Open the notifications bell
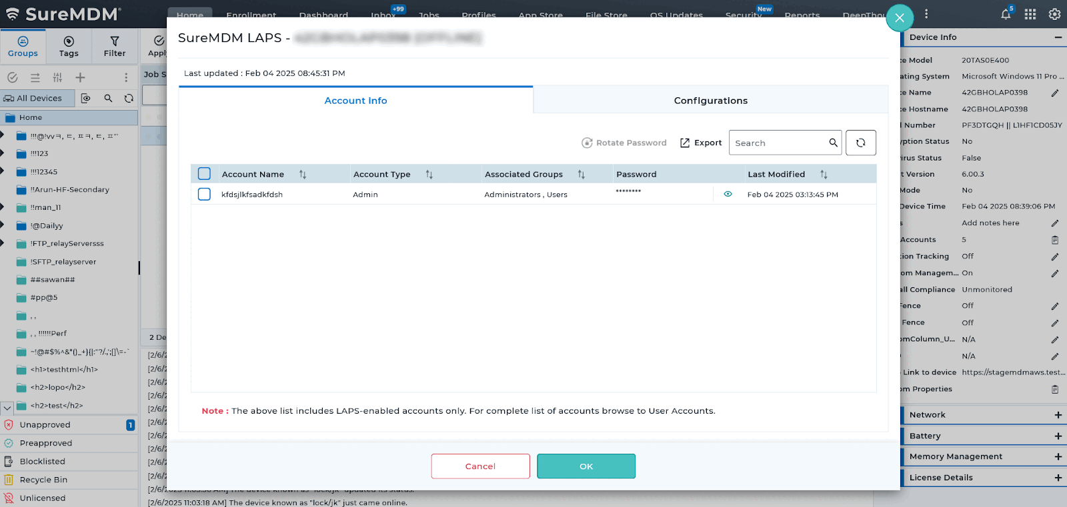Viewport: 1067px width, 507px height. coord(1006,14)
